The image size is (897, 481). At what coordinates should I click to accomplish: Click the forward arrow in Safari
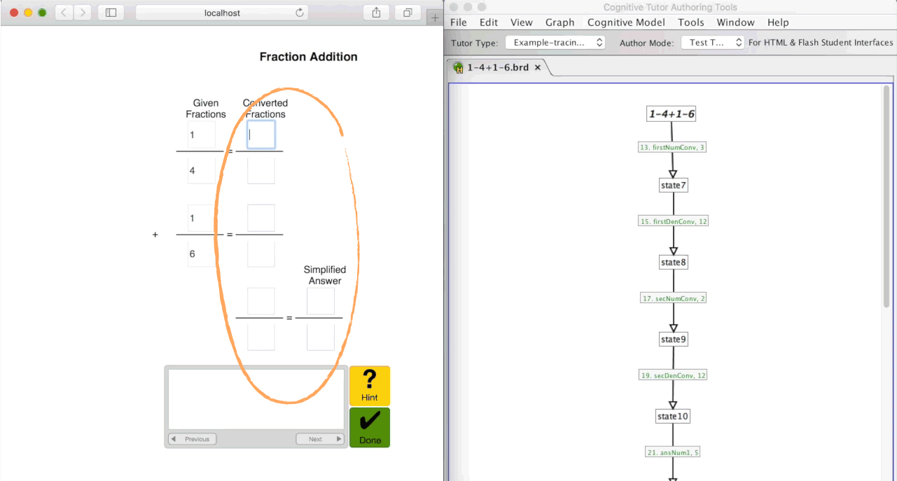tap(82, 12)
